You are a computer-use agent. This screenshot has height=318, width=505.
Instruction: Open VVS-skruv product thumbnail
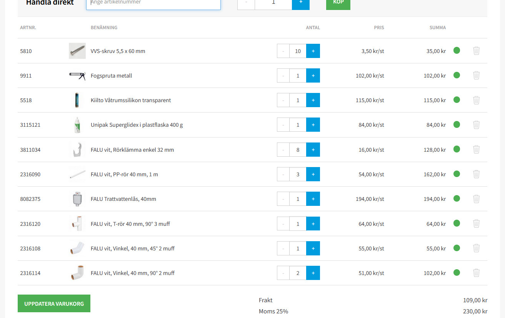[x=77, y=51]
